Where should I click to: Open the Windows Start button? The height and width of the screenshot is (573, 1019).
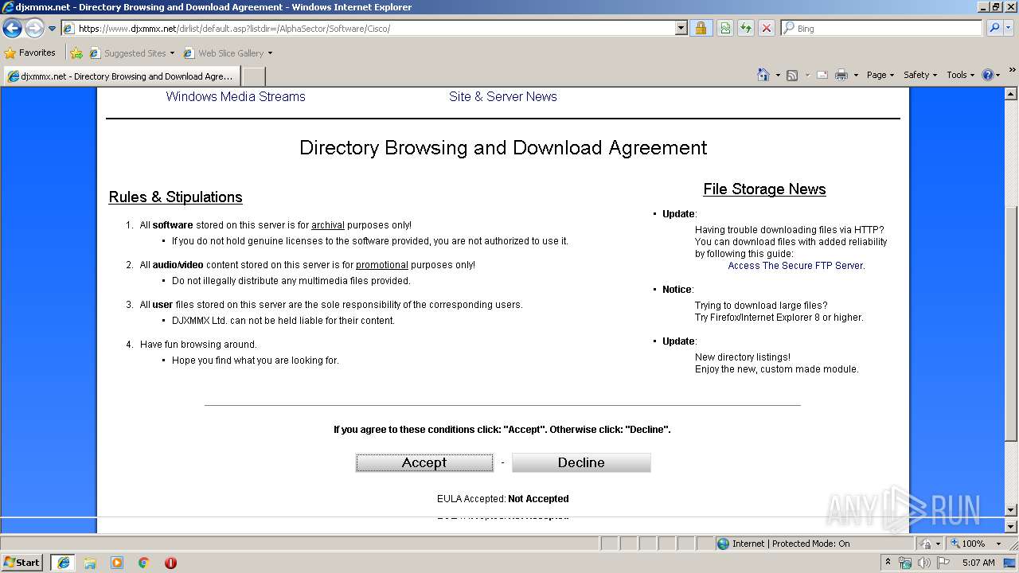[22, 563]
